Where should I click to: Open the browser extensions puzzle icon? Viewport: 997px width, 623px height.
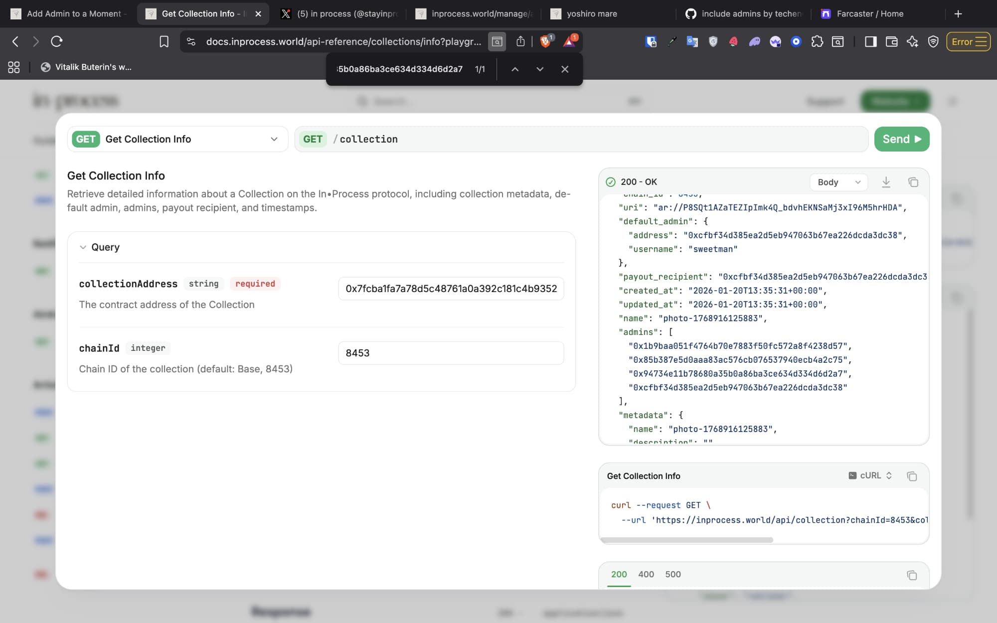coord(817,41)
